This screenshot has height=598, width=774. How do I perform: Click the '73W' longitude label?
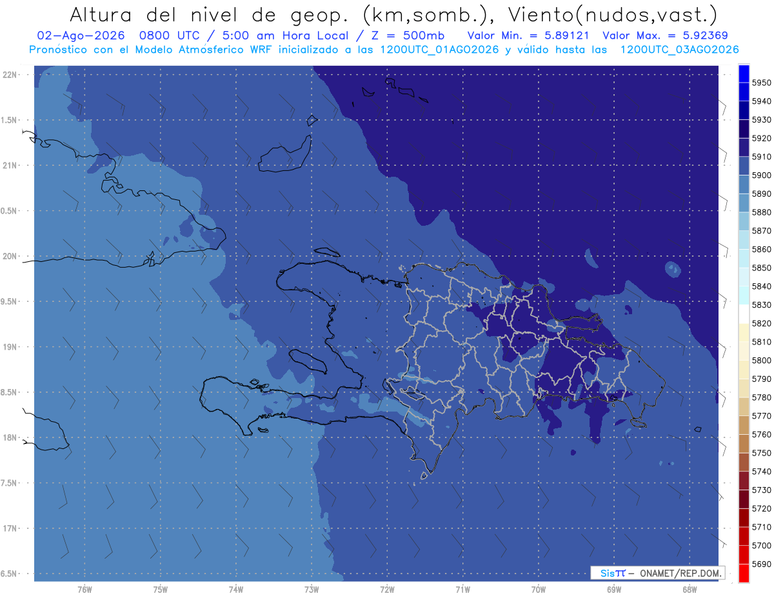(x=312, y=590)
